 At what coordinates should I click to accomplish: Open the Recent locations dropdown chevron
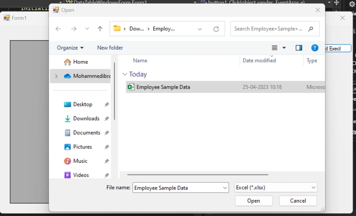[x=87, y=29]
